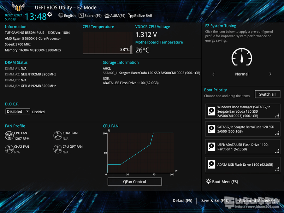Click DIMM_B2 GEIL 8192MB 3200MHz row
The height and width of the screenshot is (213, 284).
click(30, 86)
